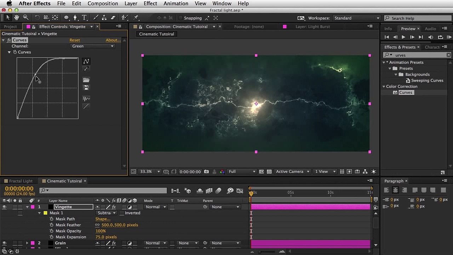Image resolution: width=453 pixels, height=255 pixels.
Task: Reset curve to straight line icon
Action: coord(86,106)
